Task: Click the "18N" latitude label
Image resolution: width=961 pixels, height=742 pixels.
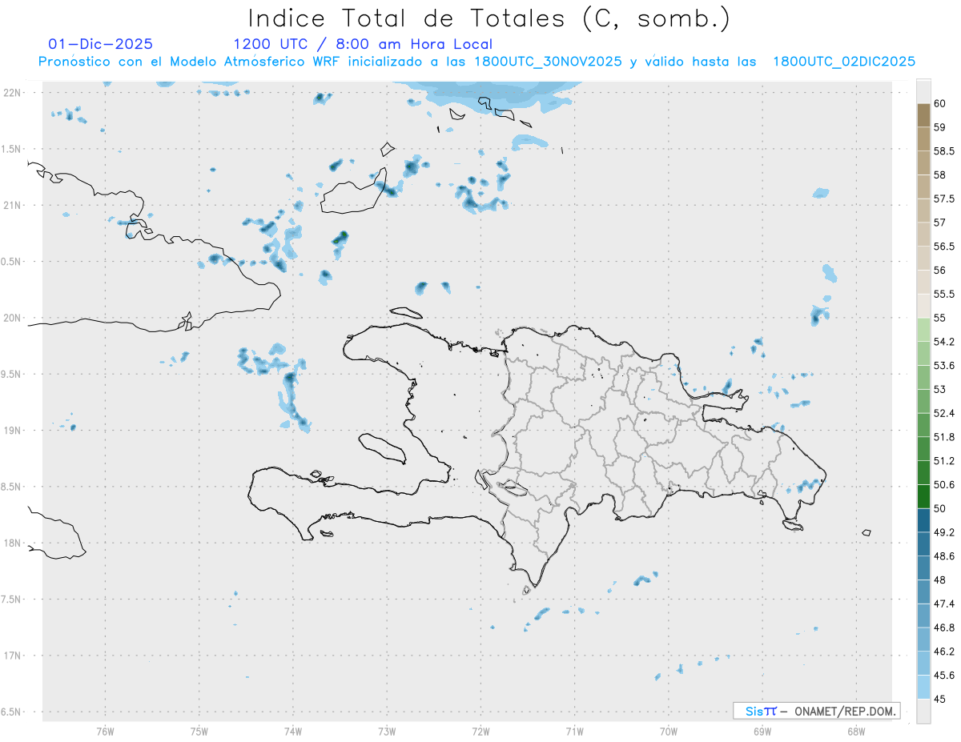Action: point(12,543)
